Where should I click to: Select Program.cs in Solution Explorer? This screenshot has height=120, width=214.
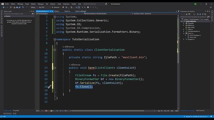[191, 39]
